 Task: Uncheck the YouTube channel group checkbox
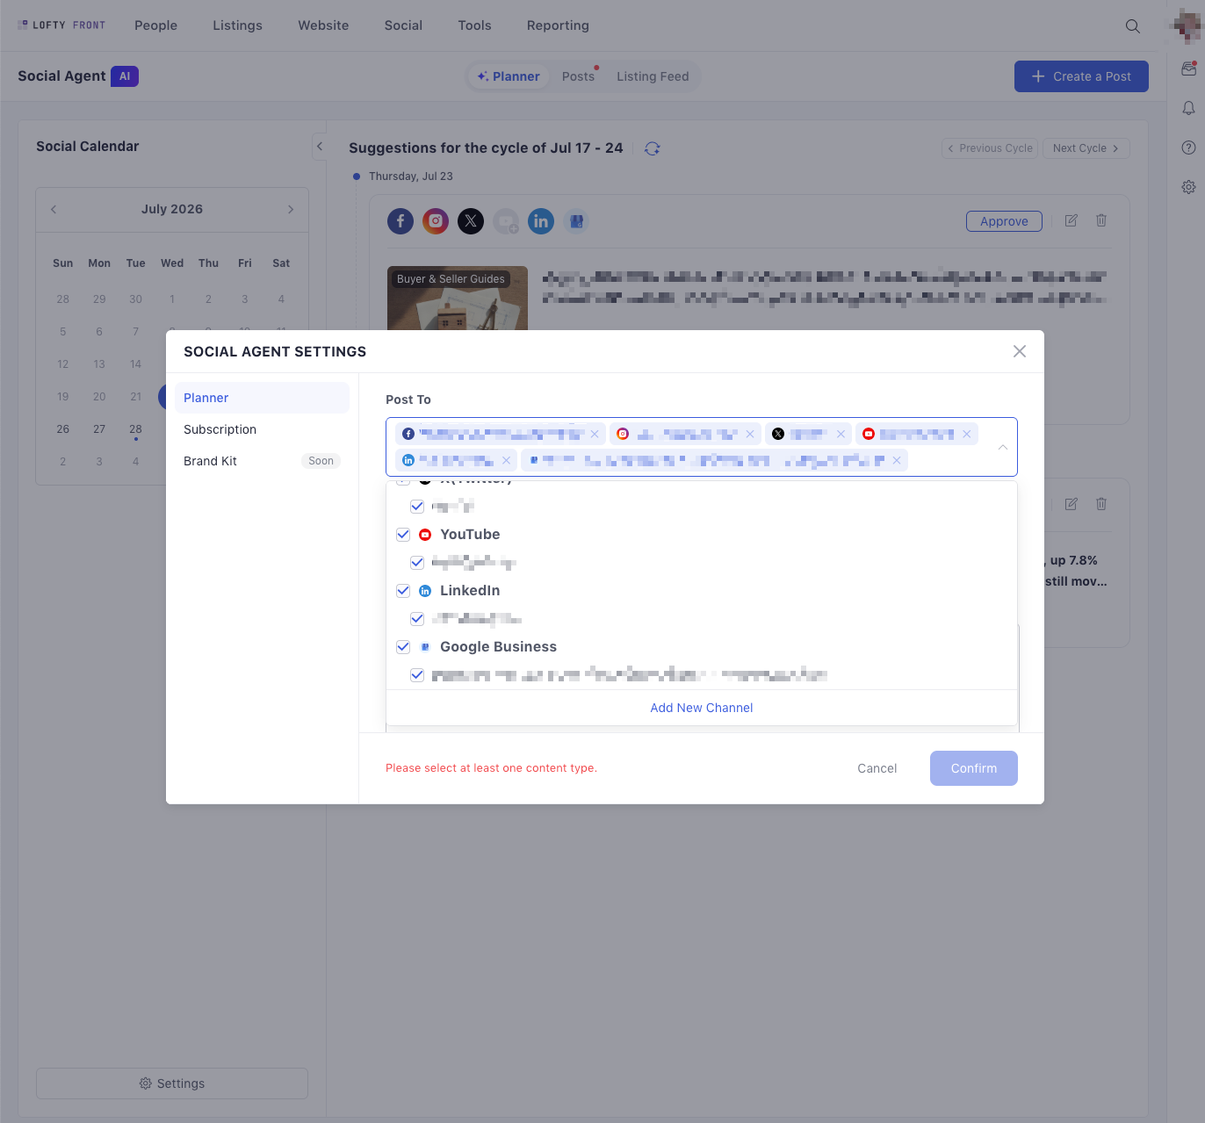(403, 535)
